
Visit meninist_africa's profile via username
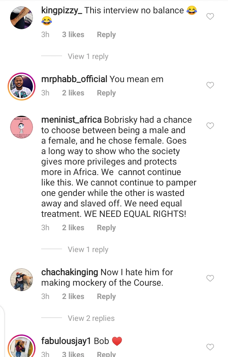click(x=71, y=120)
